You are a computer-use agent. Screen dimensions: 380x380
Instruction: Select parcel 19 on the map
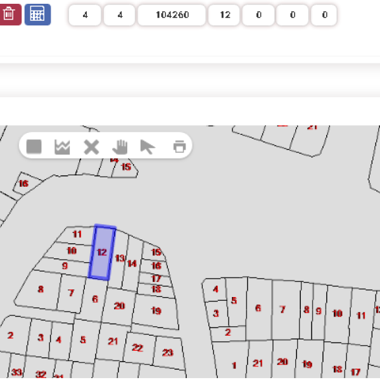click(x=156, y=312)
